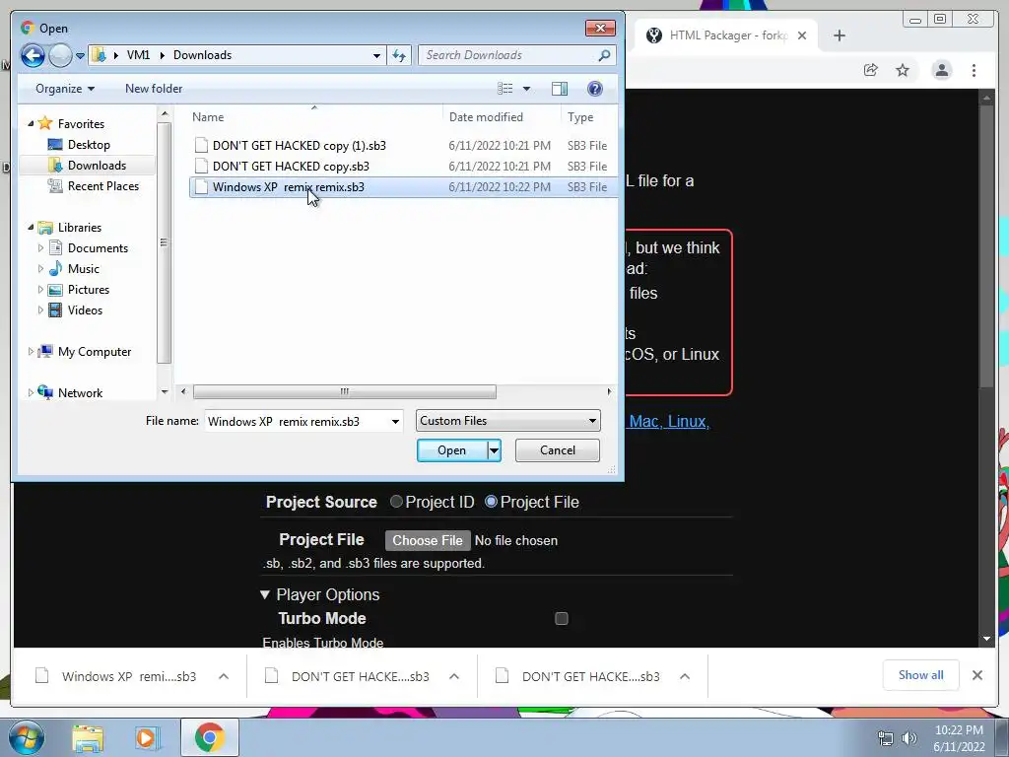This screenshot has height=757, width=1009.
Task: Click the Share page icon in Chrome
Action: (x=871, y=70)
